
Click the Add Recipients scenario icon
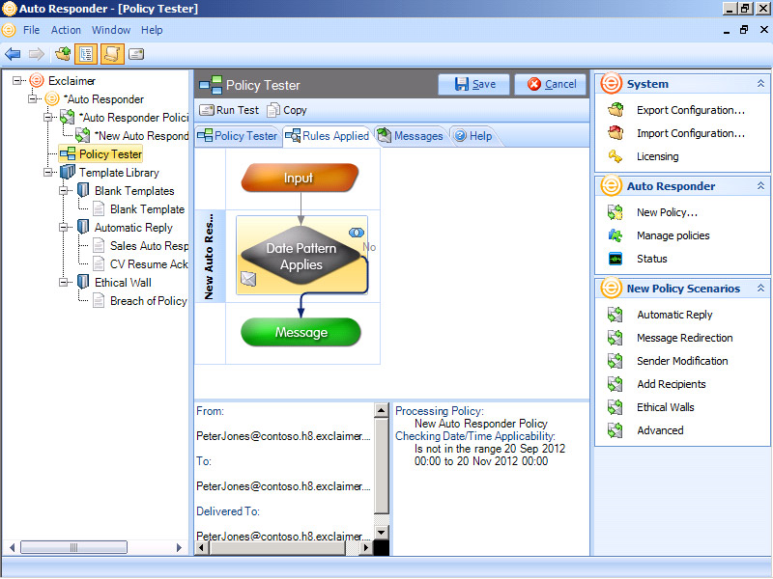point(616,384)
